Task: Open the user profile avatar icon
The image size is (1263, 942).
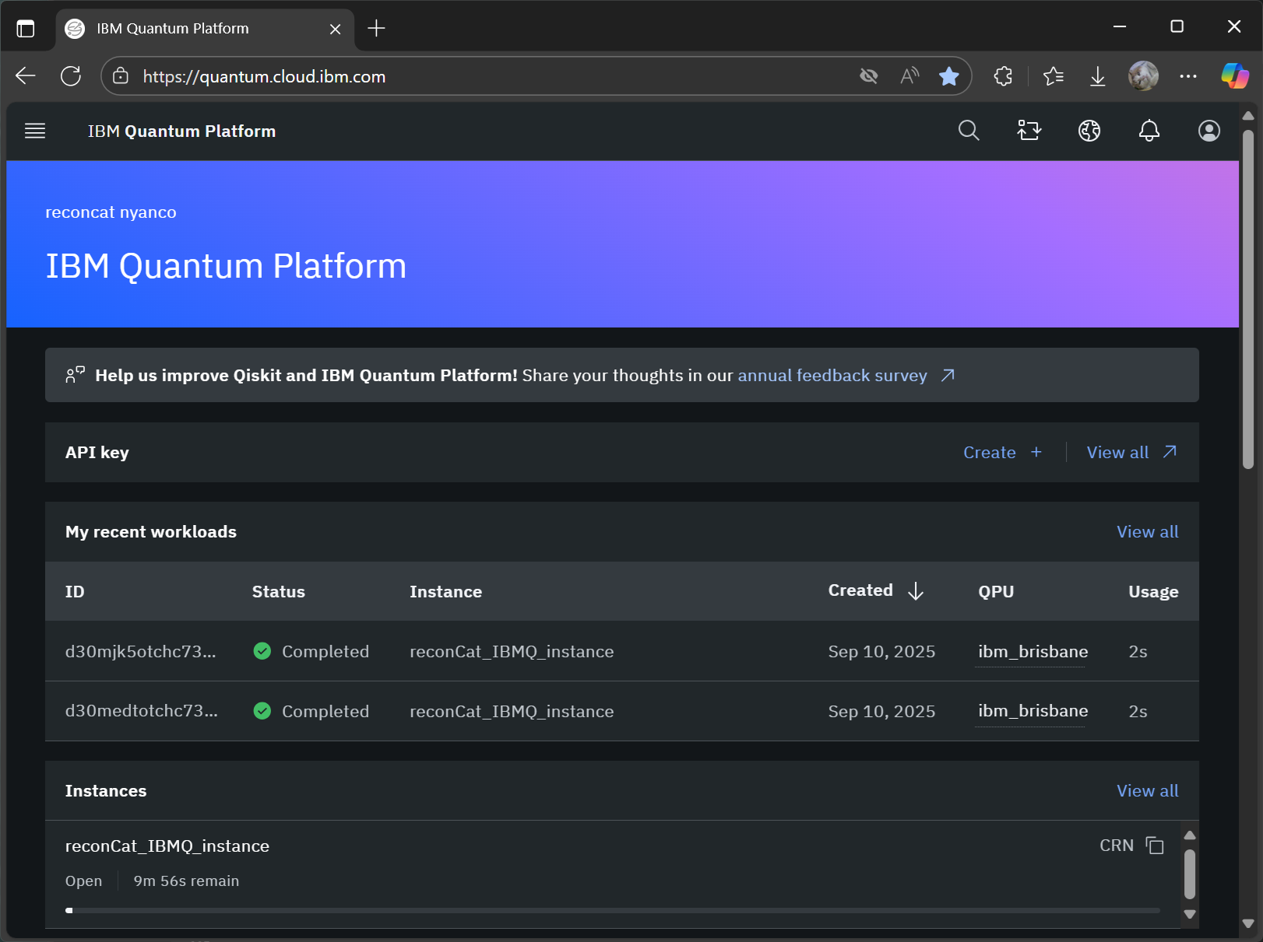Action: click(1208, 131)
